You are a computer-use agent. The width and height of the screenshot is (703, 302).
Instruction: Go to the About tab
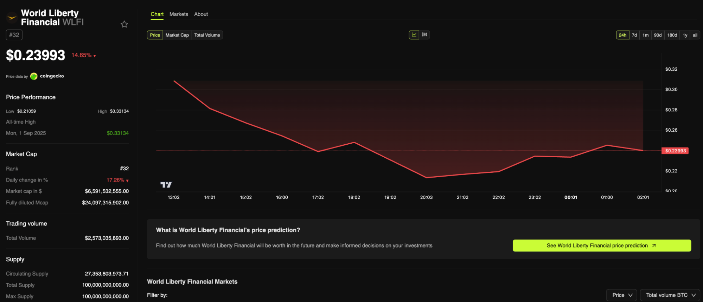[201, 14]
